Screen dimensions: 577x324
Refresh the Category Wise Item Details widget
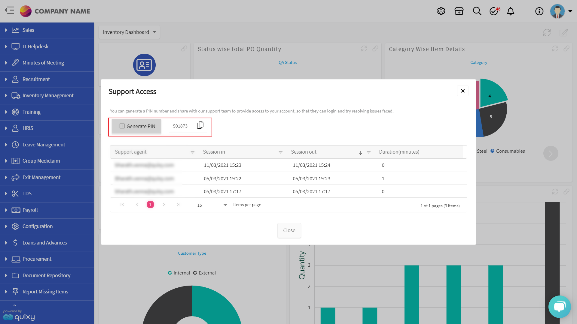[x=555, y=49]
